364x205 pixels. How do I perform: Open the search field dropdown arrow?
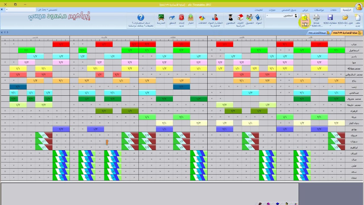pyautogui.click(x=7, y=9)
